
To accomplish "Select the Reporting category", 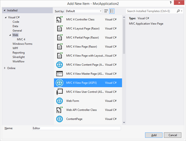I will 19,53.
